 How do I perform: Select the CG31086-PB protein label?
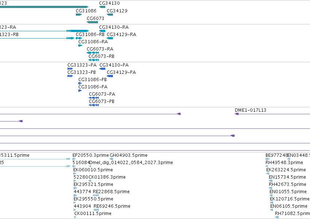point(93,80)
